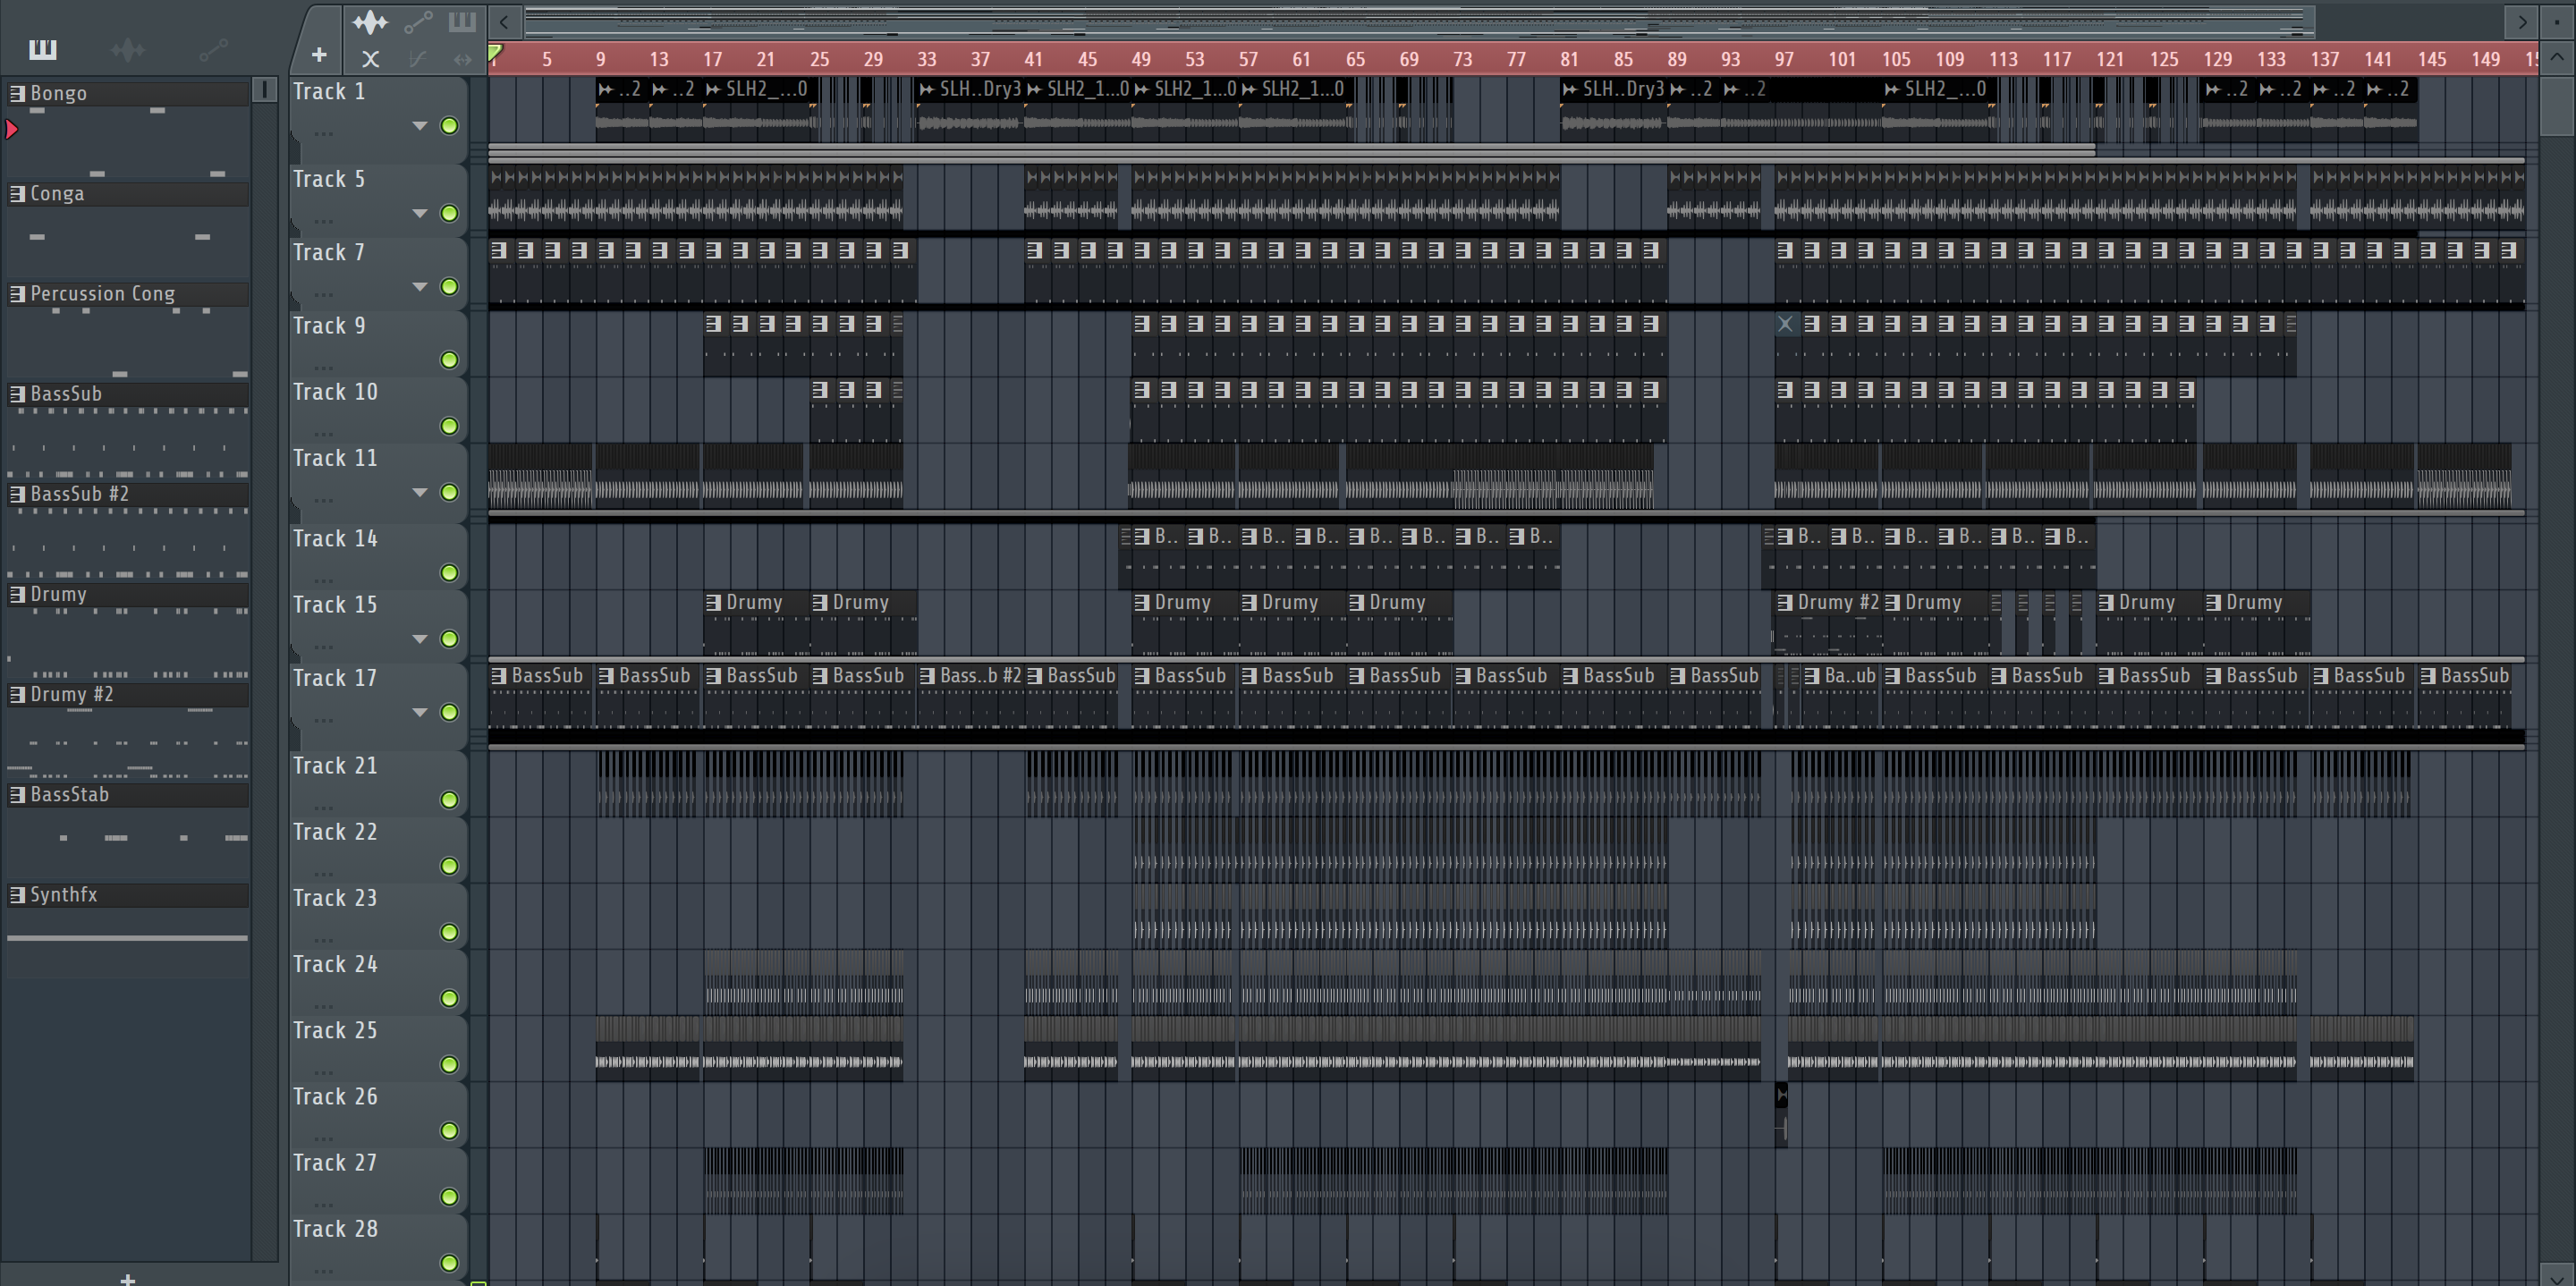Click the picker panel scrollbar handle

[x=264, y=90]
